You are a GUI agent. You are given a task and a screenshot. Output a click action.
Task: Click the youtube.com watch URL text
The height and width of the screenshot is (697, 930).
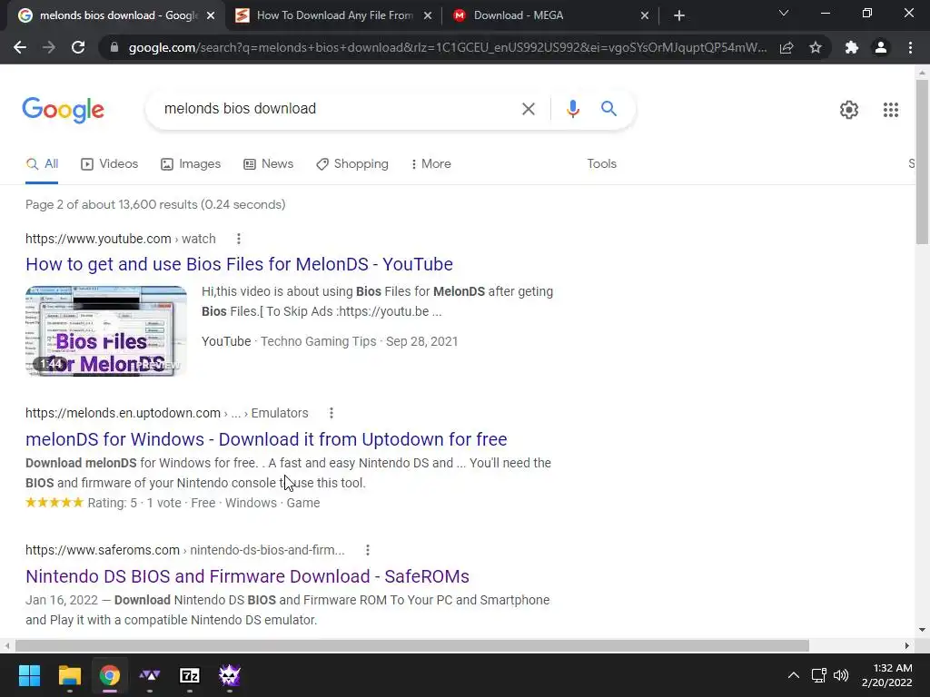121,239
